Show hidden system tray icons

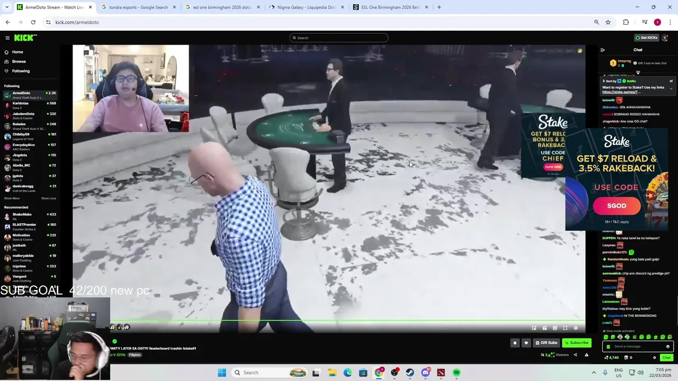point(593,373)
